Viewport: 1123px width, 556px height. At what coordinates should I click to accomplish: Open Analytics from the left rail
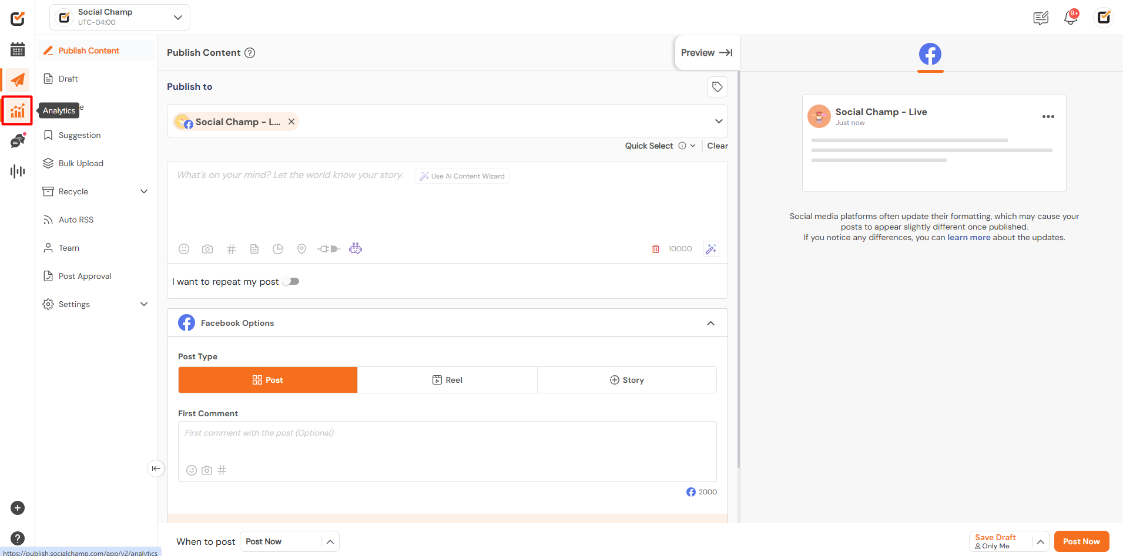[x=18, y=110]
